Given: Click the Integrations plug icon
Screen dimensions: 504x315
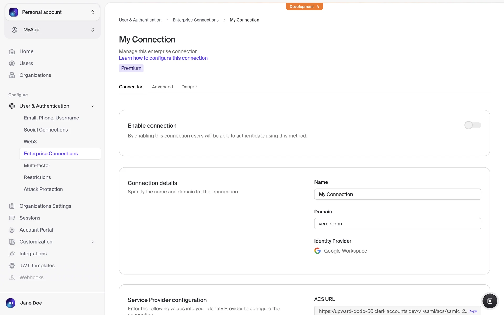Looking at the screenshot, I should (x=12, y=254).
